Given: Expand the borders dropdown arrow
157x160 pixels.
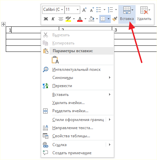Looking at the screenshot, I should click(x=108, y=19).
